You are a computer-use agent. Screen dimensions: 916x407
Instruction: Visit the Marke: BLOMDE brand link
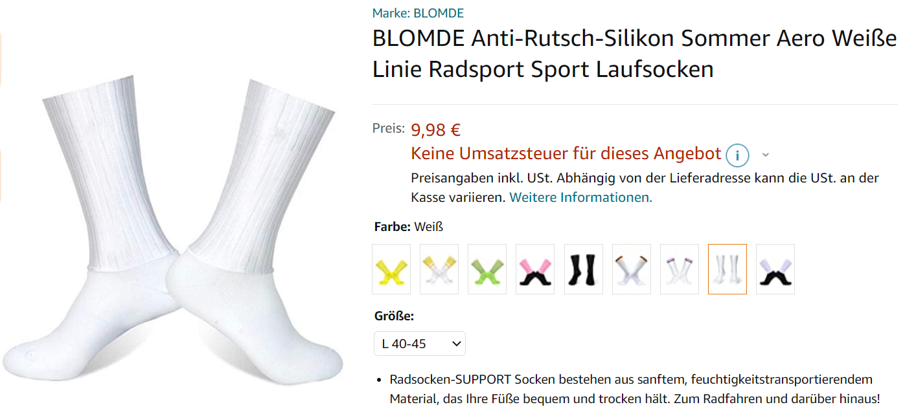point(418,13)
